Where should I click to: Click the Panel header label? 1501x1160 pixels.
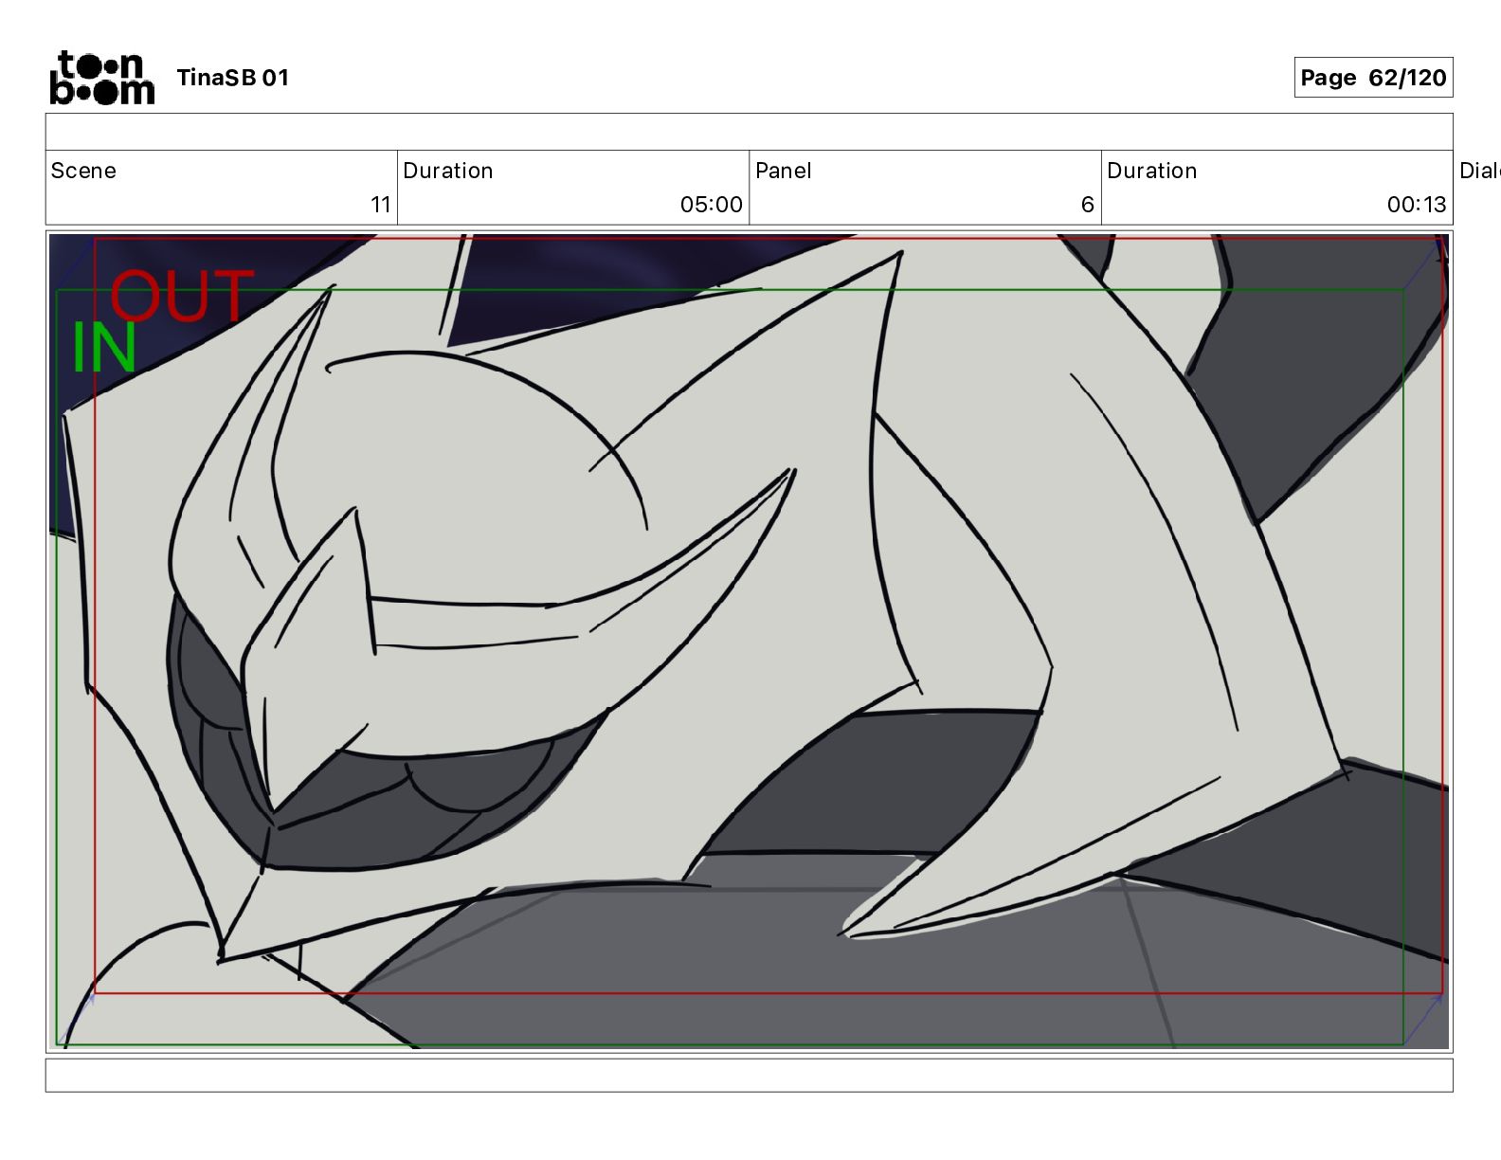point(783,171)
